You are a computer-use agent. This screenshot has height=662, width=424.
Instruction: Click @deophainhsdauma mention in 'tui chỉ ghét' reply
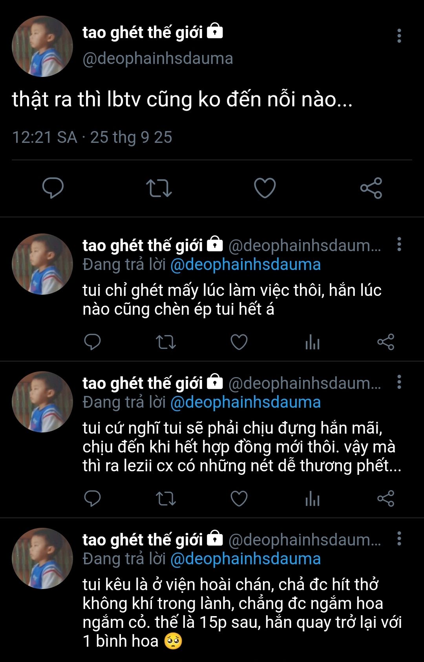[245, 264]
